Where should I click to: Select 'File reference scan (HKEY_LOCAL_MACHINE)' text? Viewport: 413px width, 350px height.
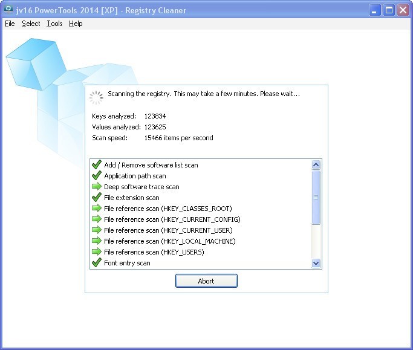170,241
